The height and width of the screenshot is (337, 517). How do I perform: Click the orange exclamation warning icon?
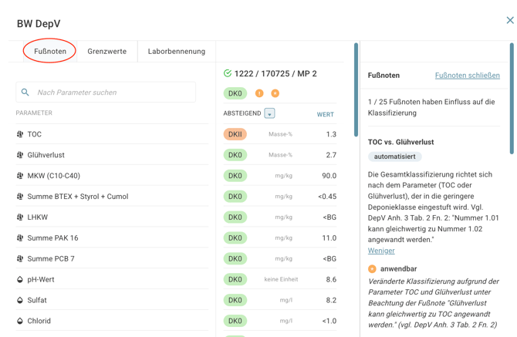[x=259, y=93]
